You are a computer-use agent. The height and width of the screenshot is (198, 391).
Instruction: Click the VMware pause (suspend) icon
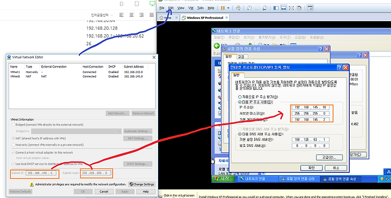click(x=223, y=8)
